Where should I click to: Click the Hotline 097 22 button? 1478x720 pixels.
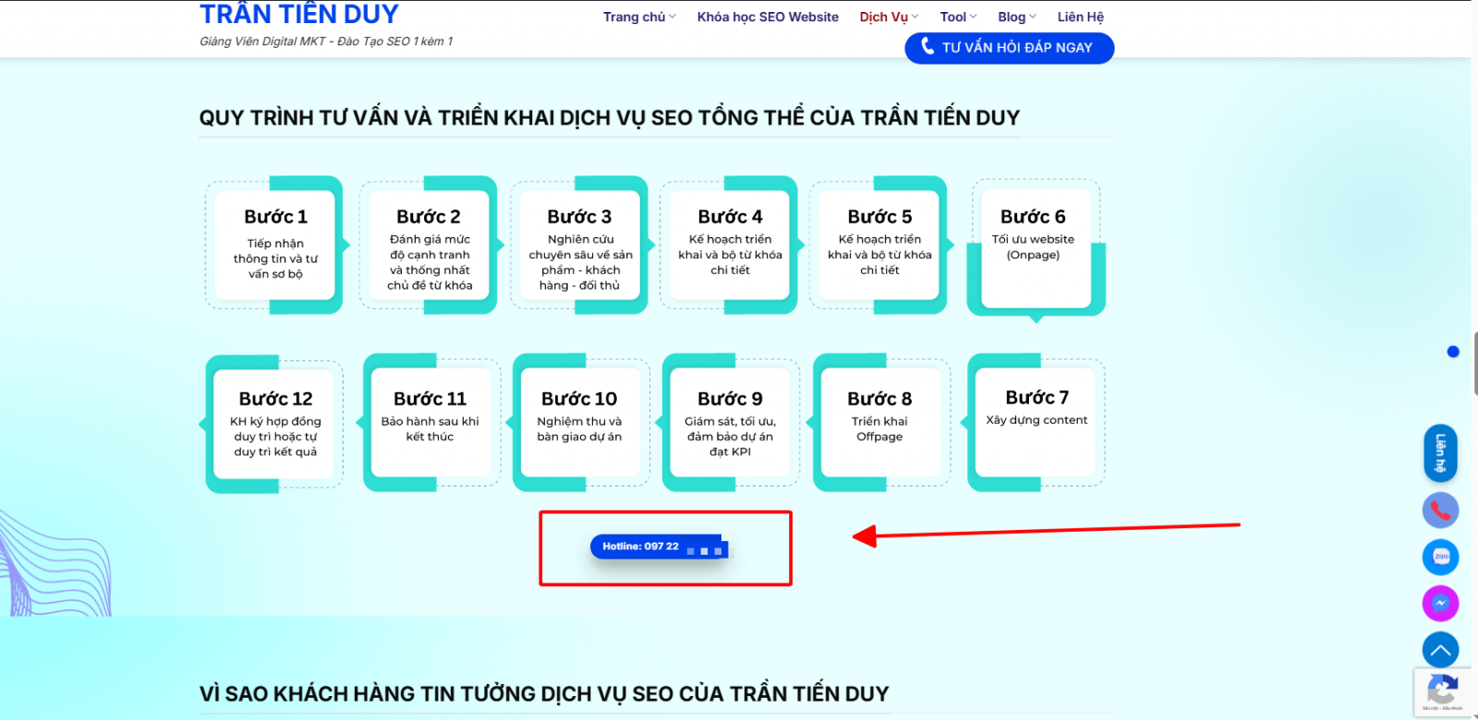click(x=658, y=547)
